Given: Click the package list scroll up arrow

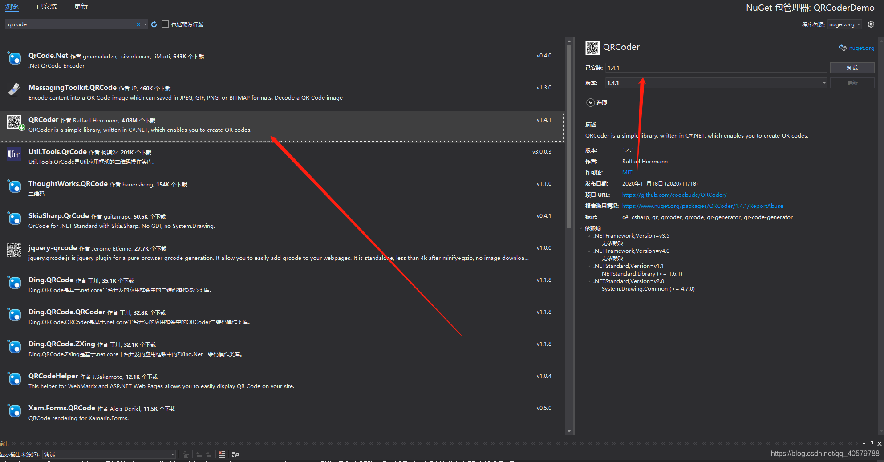Looking at the screenshot, I should 569,41.
